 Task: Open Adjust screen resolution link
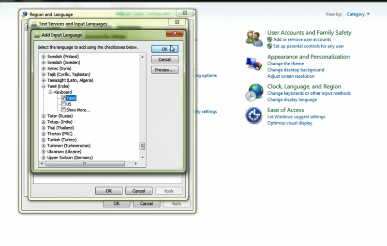pyautogui.click(x=291, y=76)
